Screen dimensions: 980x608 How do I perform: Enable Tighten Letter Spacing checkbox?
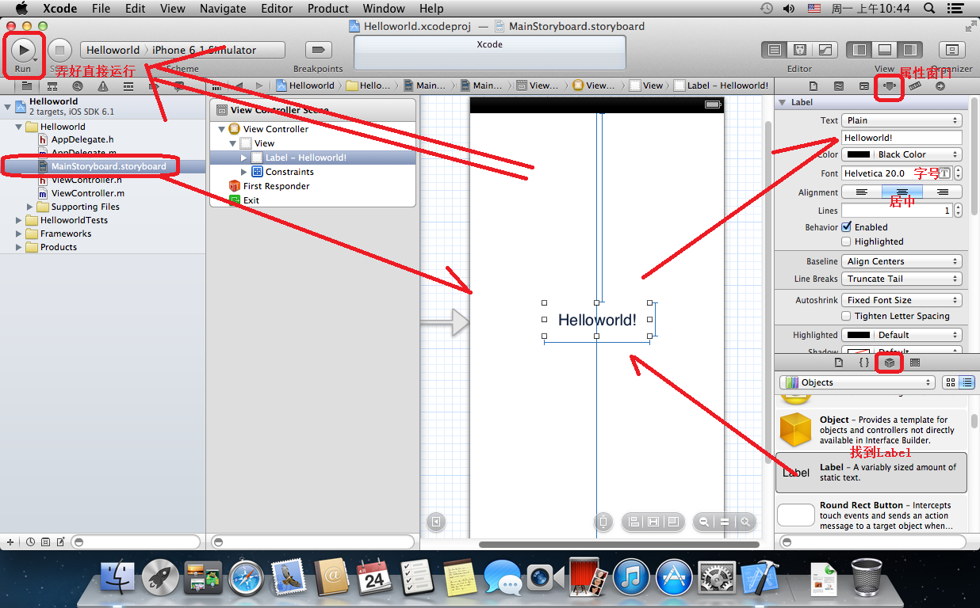click(846, 316)
